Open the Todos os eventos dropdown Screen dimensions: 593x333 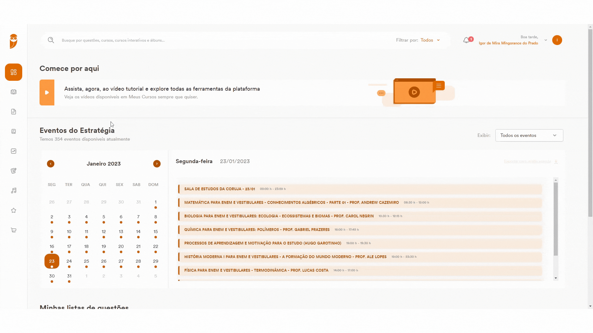pyautogui.click(x=529, y=135)
